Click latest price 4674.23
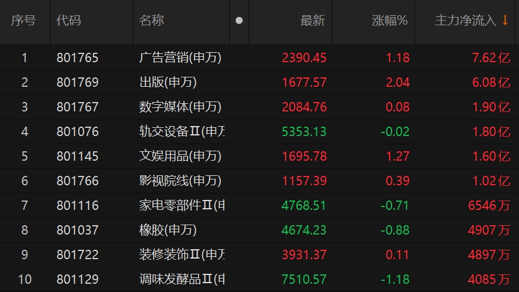 (304, 230)
